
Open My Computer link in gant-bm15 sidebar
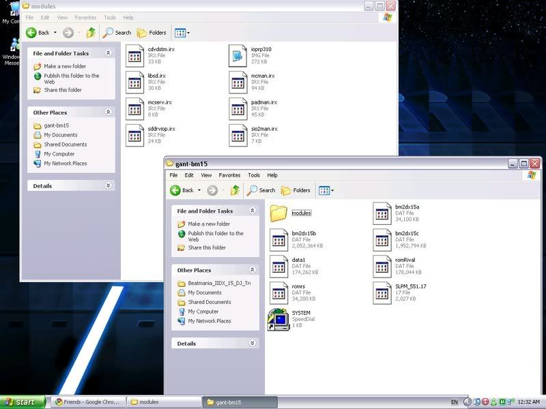[x=203, y=312]
